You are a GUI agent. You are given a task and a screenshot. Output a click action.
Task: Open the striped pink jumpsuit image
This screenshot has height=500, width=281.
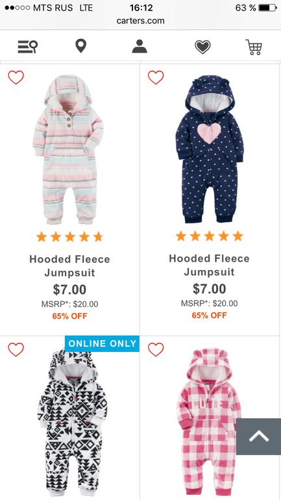coord(69,149)
